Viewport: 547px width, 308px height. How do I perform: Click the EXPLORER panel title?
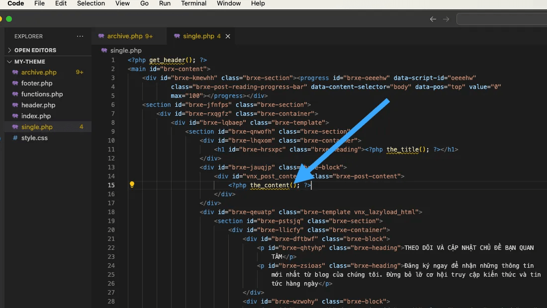[29, 36]
